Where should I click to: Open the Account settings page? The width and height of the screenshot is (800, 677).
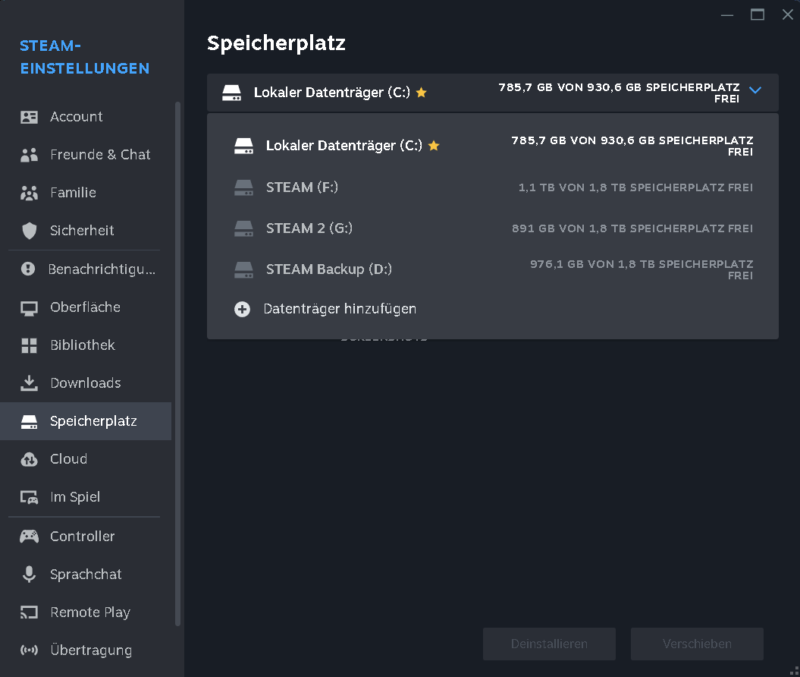coord(86,117)
